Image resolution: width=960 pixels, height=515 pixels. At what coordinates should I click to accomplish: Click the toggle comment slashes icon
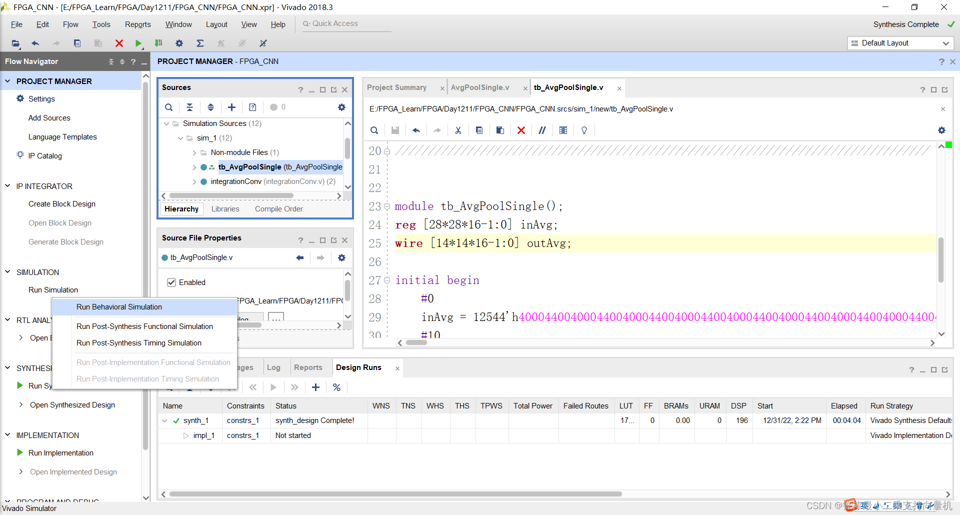(x=542, y=130)
